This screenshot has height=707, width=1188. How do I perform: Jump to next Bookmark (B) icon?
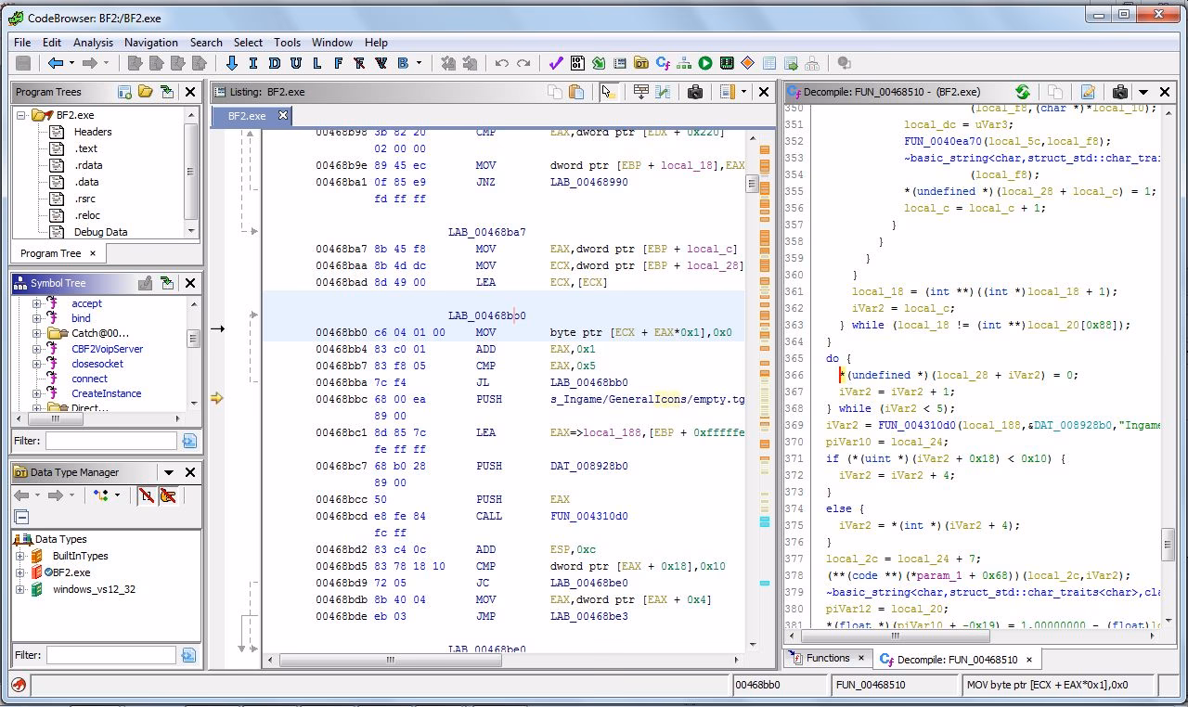[403, 63]
